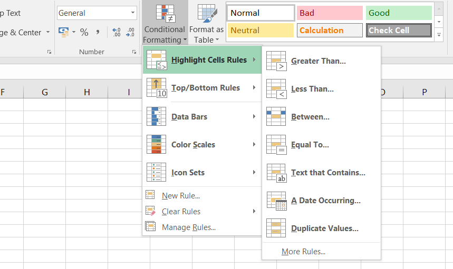Select column H header

coord(86,92)
